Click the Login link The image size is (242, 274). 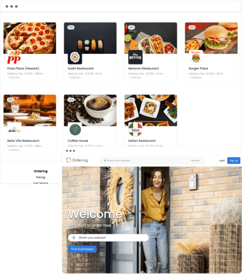[222, 161]
